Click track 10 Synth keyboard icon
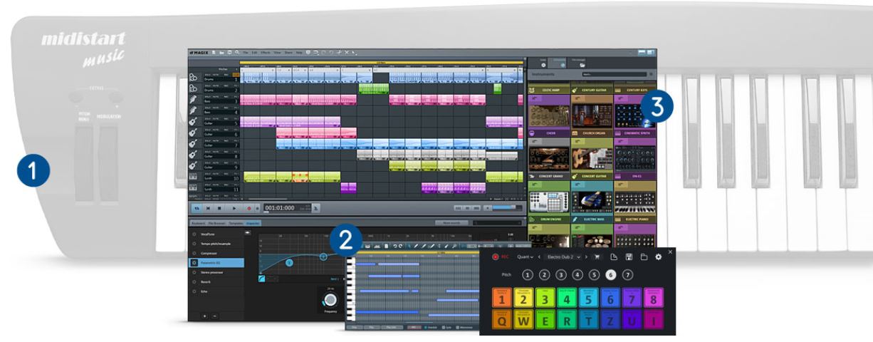 [x=193, y=175]
